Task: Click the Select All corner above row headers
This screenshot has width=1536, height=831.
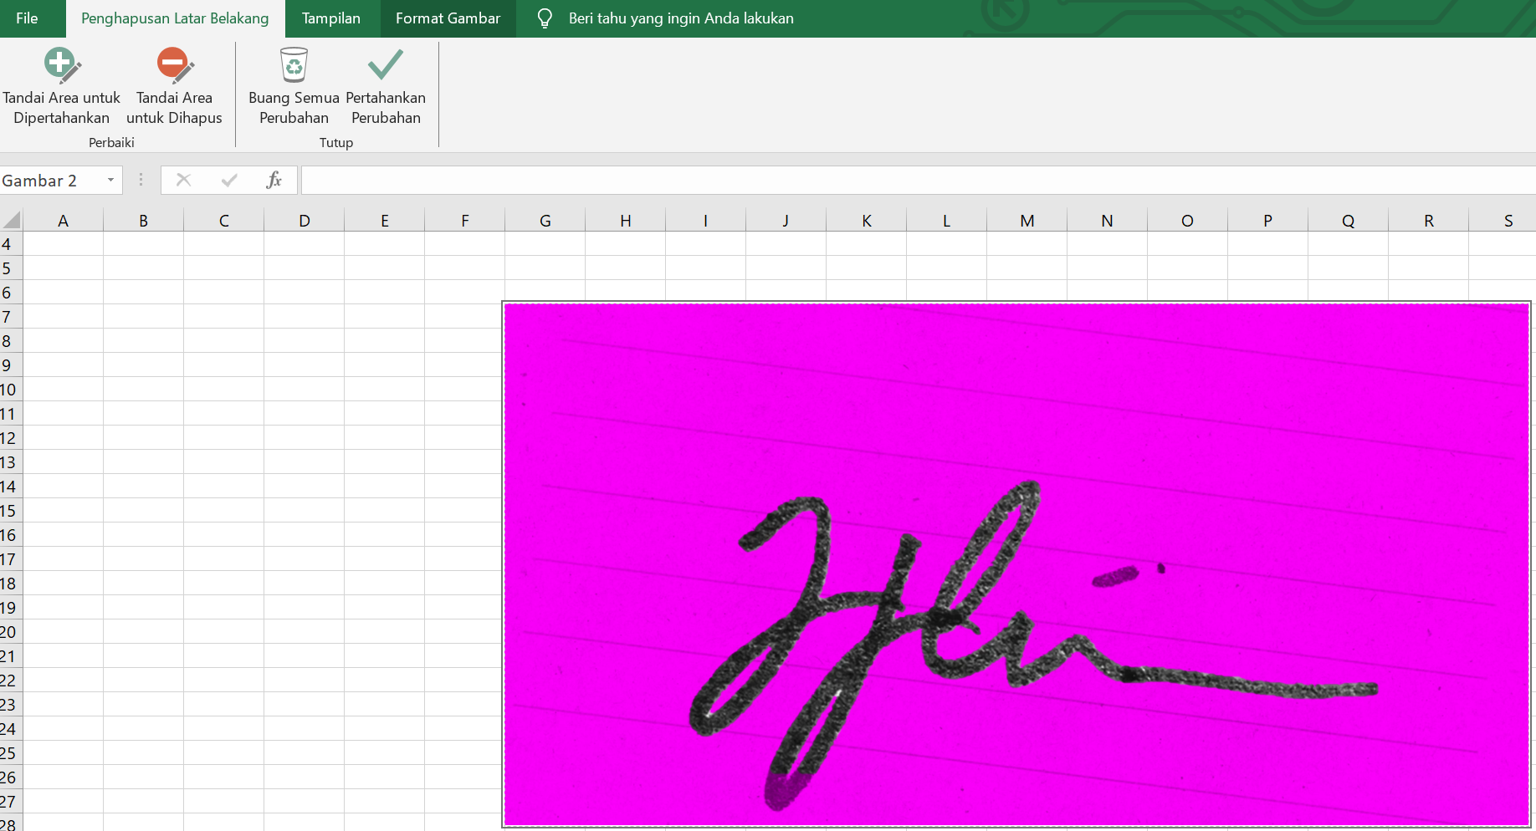Action: [x=11, y=219]
